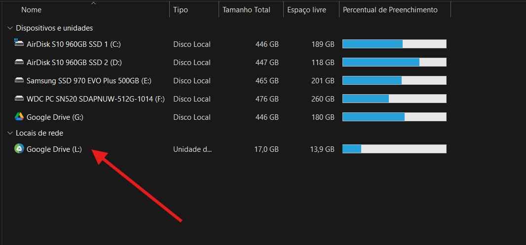Select the Google Drive (L:) network location name

click(x=54, y=149)
